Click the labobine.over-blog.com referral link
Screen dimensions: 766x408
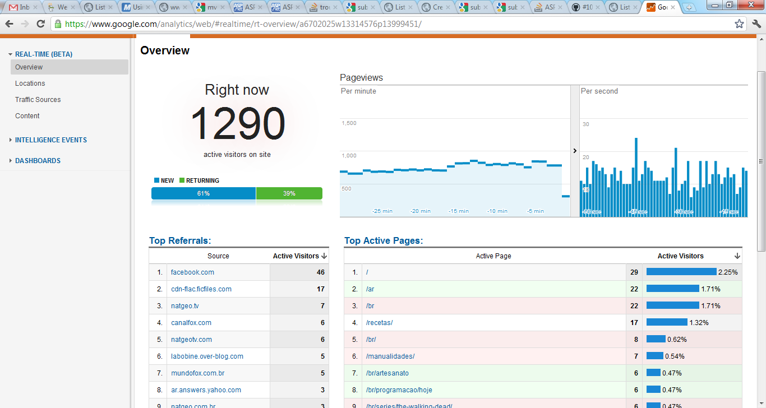[x=207, y=356]
